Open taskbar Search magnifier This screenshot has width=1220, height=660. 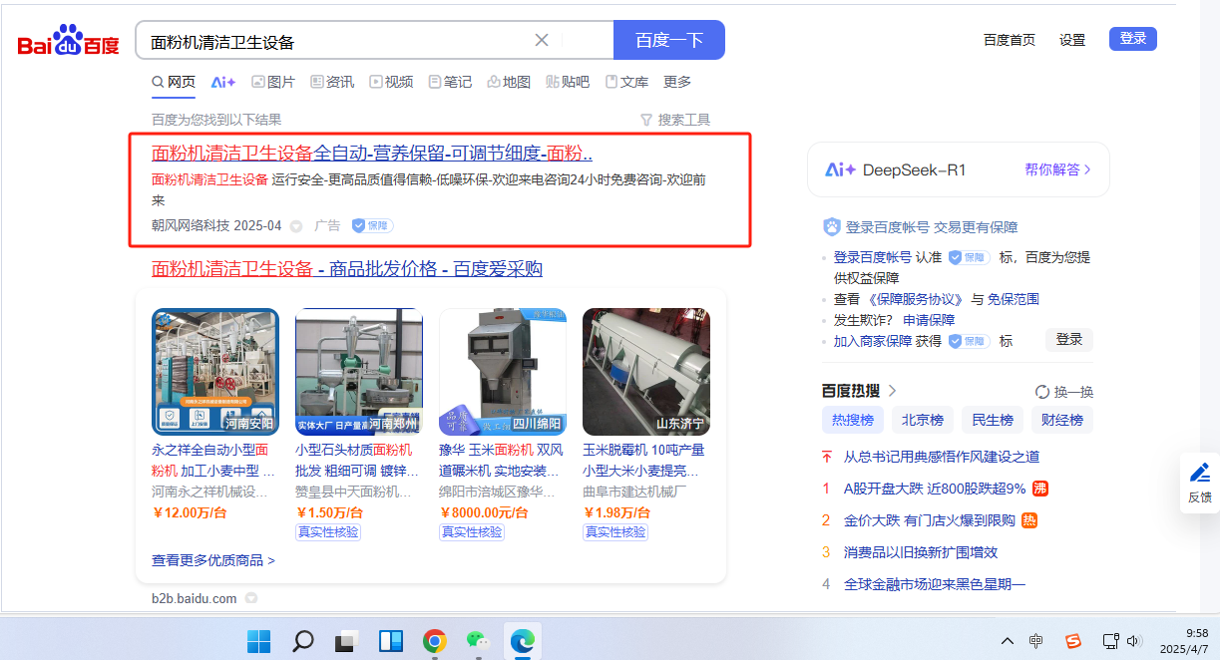coord(303,640)
